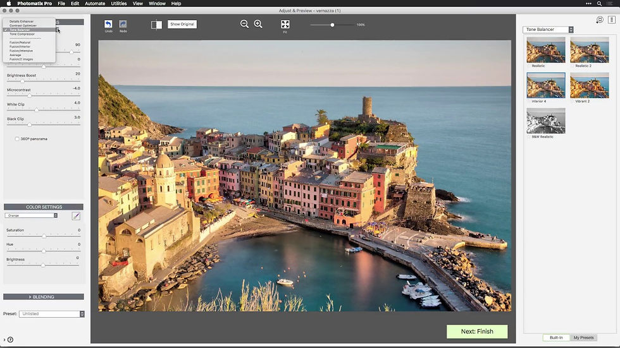This screenshot has width=620, height=348.
Task: Adjust the Brightness Boost slider
Action: coord(44,81)
